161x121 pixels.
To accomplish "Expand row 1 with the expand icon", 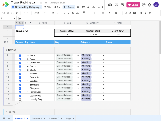I will pos(13,27).
